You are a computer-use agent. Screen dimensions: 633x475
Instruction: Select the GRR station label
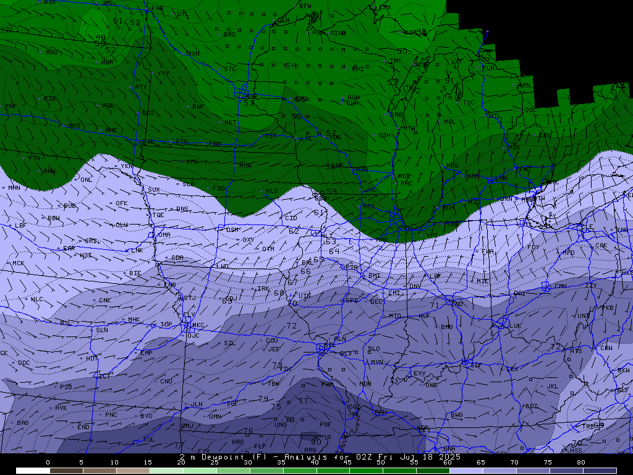473,176
